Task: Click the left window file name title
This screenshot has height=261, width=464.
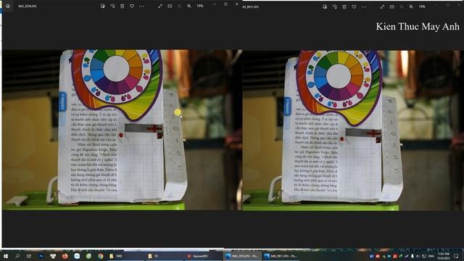Action: click(28, 6)
